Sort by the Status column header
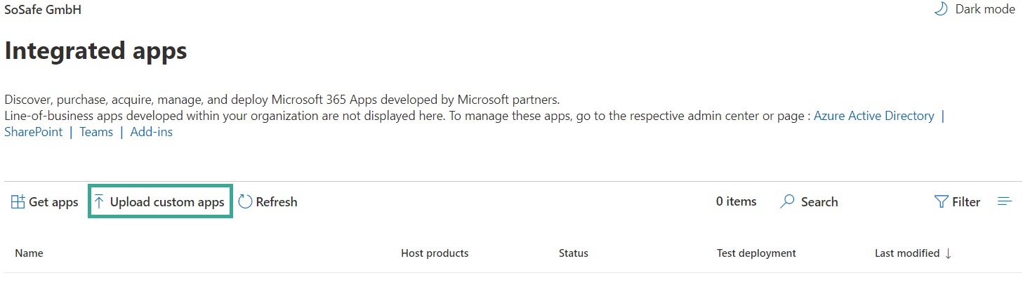Viewport: 1030px width, 287px height. coord(574,253)
